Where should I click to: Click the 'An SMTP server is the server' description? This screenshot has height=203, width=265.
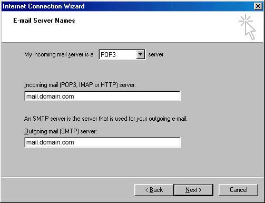[106, 119]
